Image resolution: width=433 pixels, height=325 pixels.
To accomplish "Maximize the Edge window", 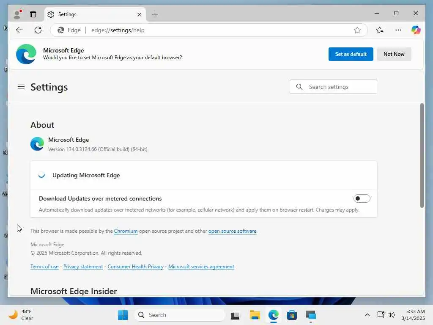I will (396, 13).
